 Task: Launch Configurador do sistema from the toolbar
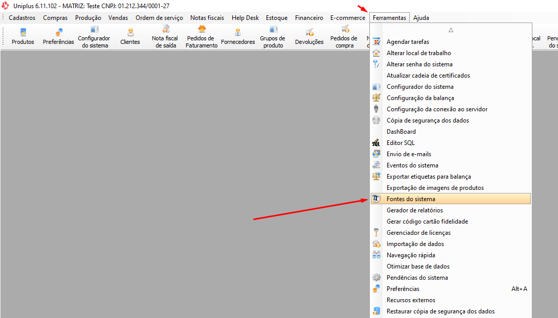(x=94, y=36)
